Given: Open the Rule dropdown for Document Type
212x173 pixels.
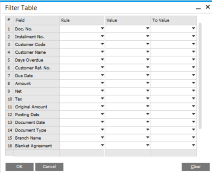Looking at the screenshot, I should click(x=102, y=129).
